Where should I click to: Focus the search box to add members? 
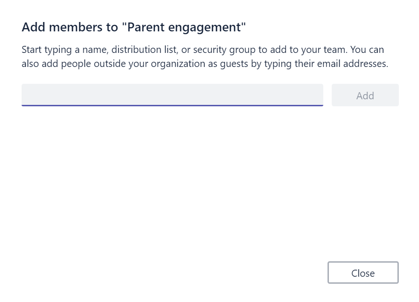172,95
